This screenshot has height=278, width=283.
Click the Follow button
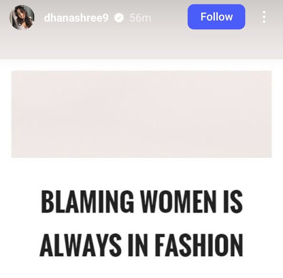point(216,17)
